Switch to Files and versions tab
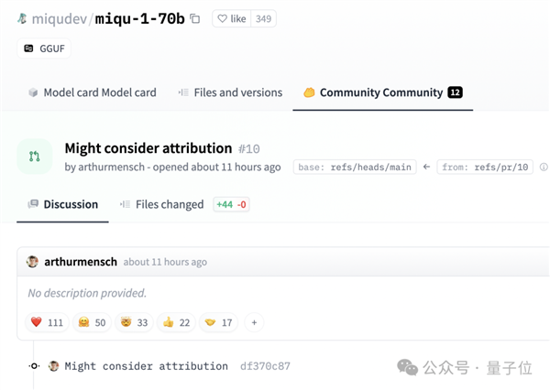Viewport: 550px width, 390px height. click(x=229, y=92)
